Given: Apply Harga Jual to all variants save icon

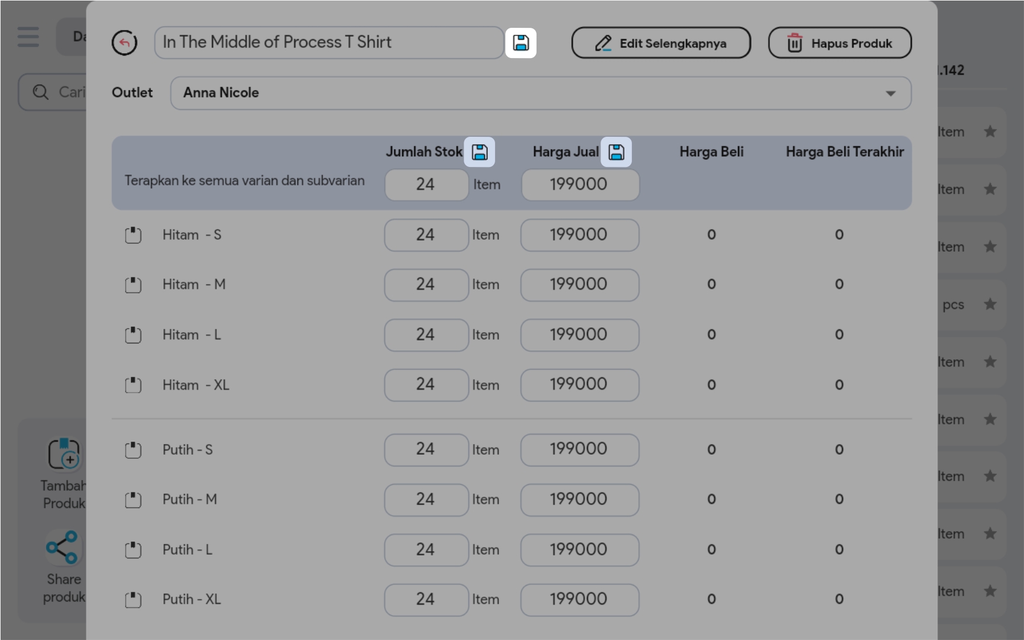Looking at the screenshot, I should (616, 152).
